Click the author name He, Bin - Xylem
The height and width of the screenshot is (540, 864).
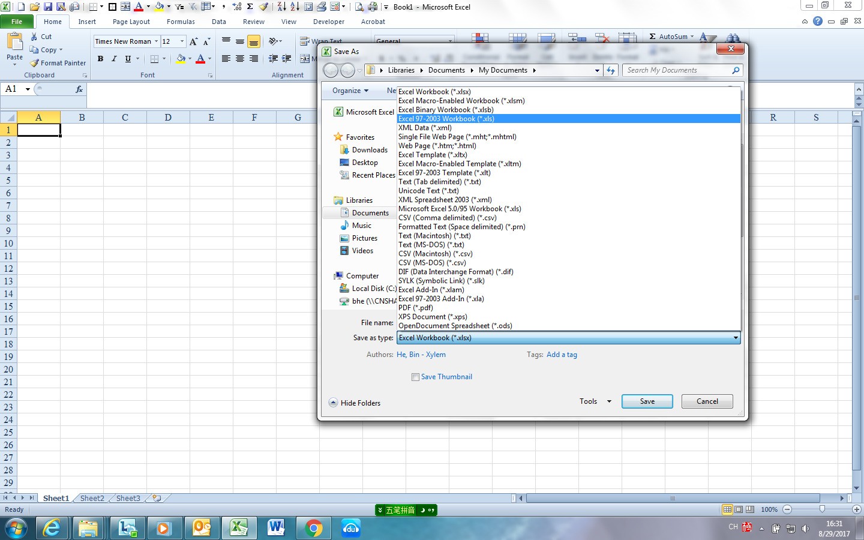421,355
